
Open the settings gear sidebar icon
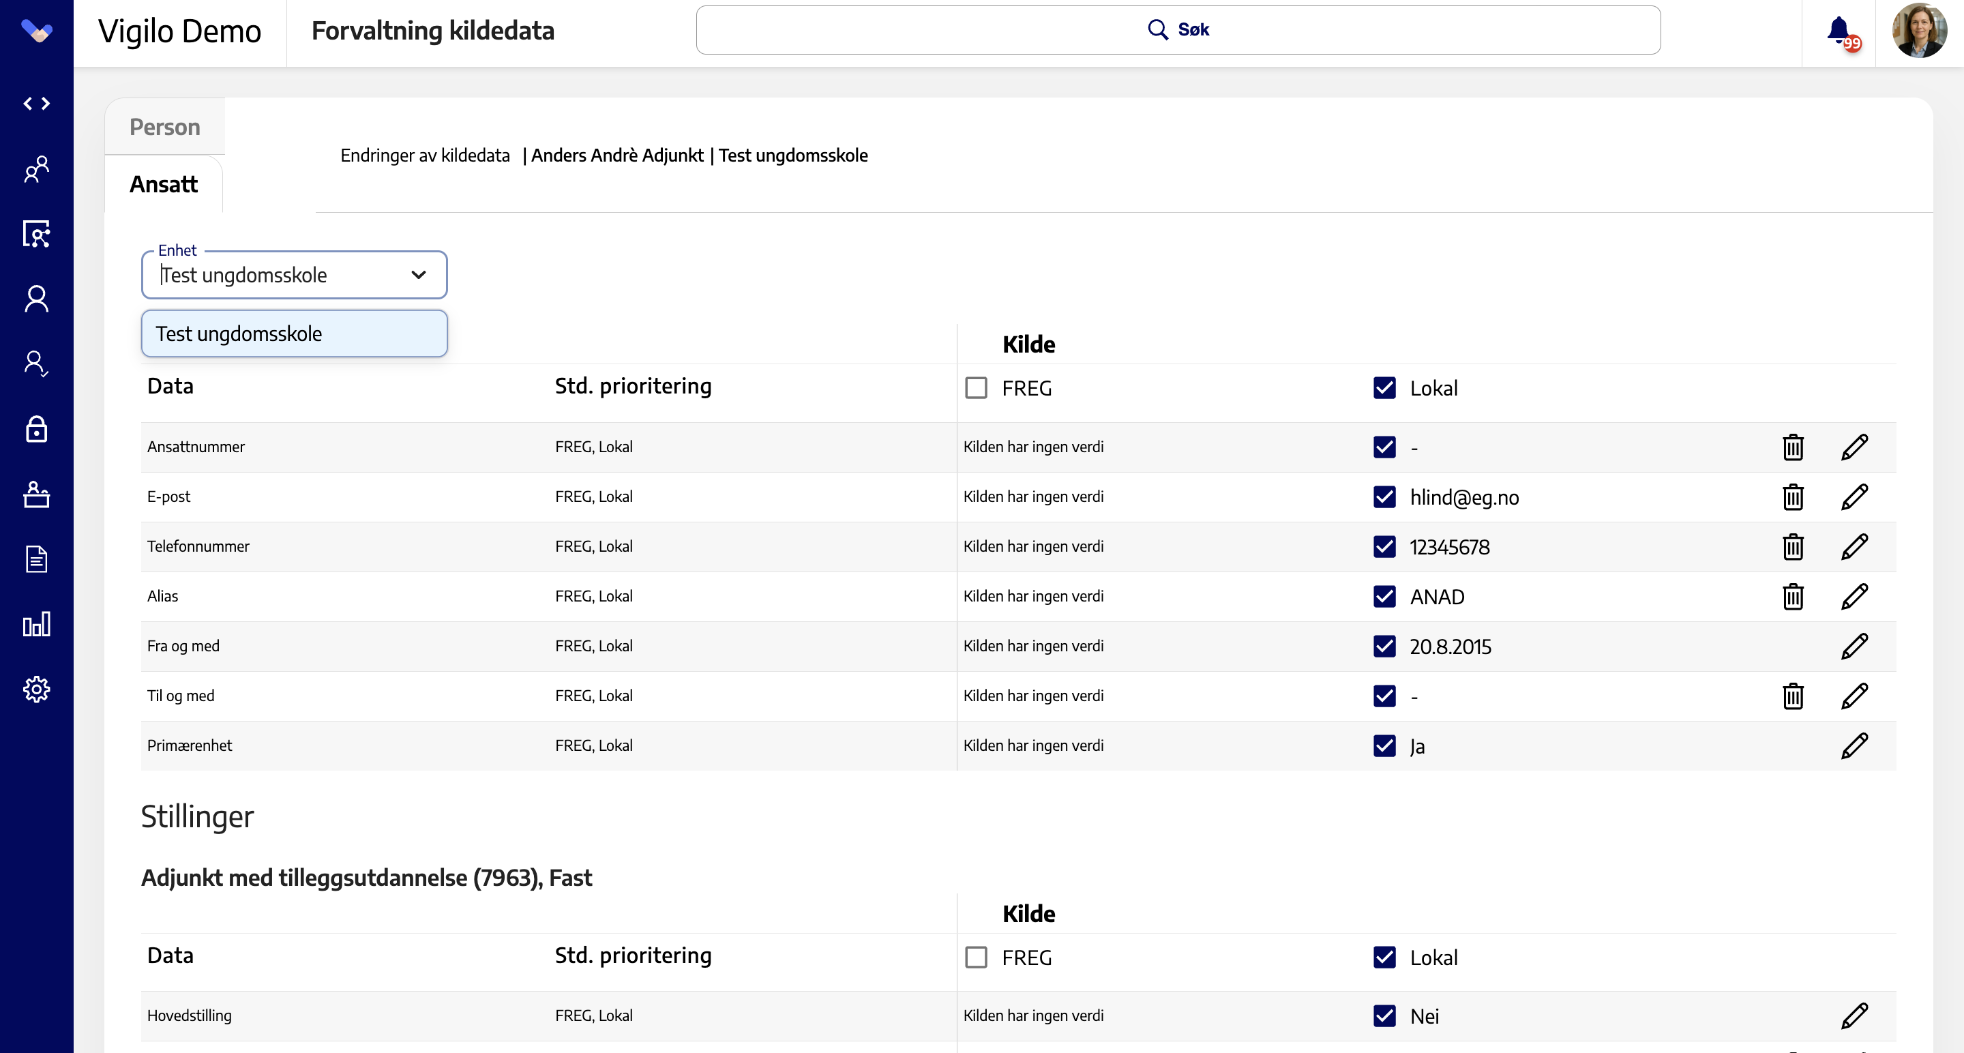(x=37, y=689)
